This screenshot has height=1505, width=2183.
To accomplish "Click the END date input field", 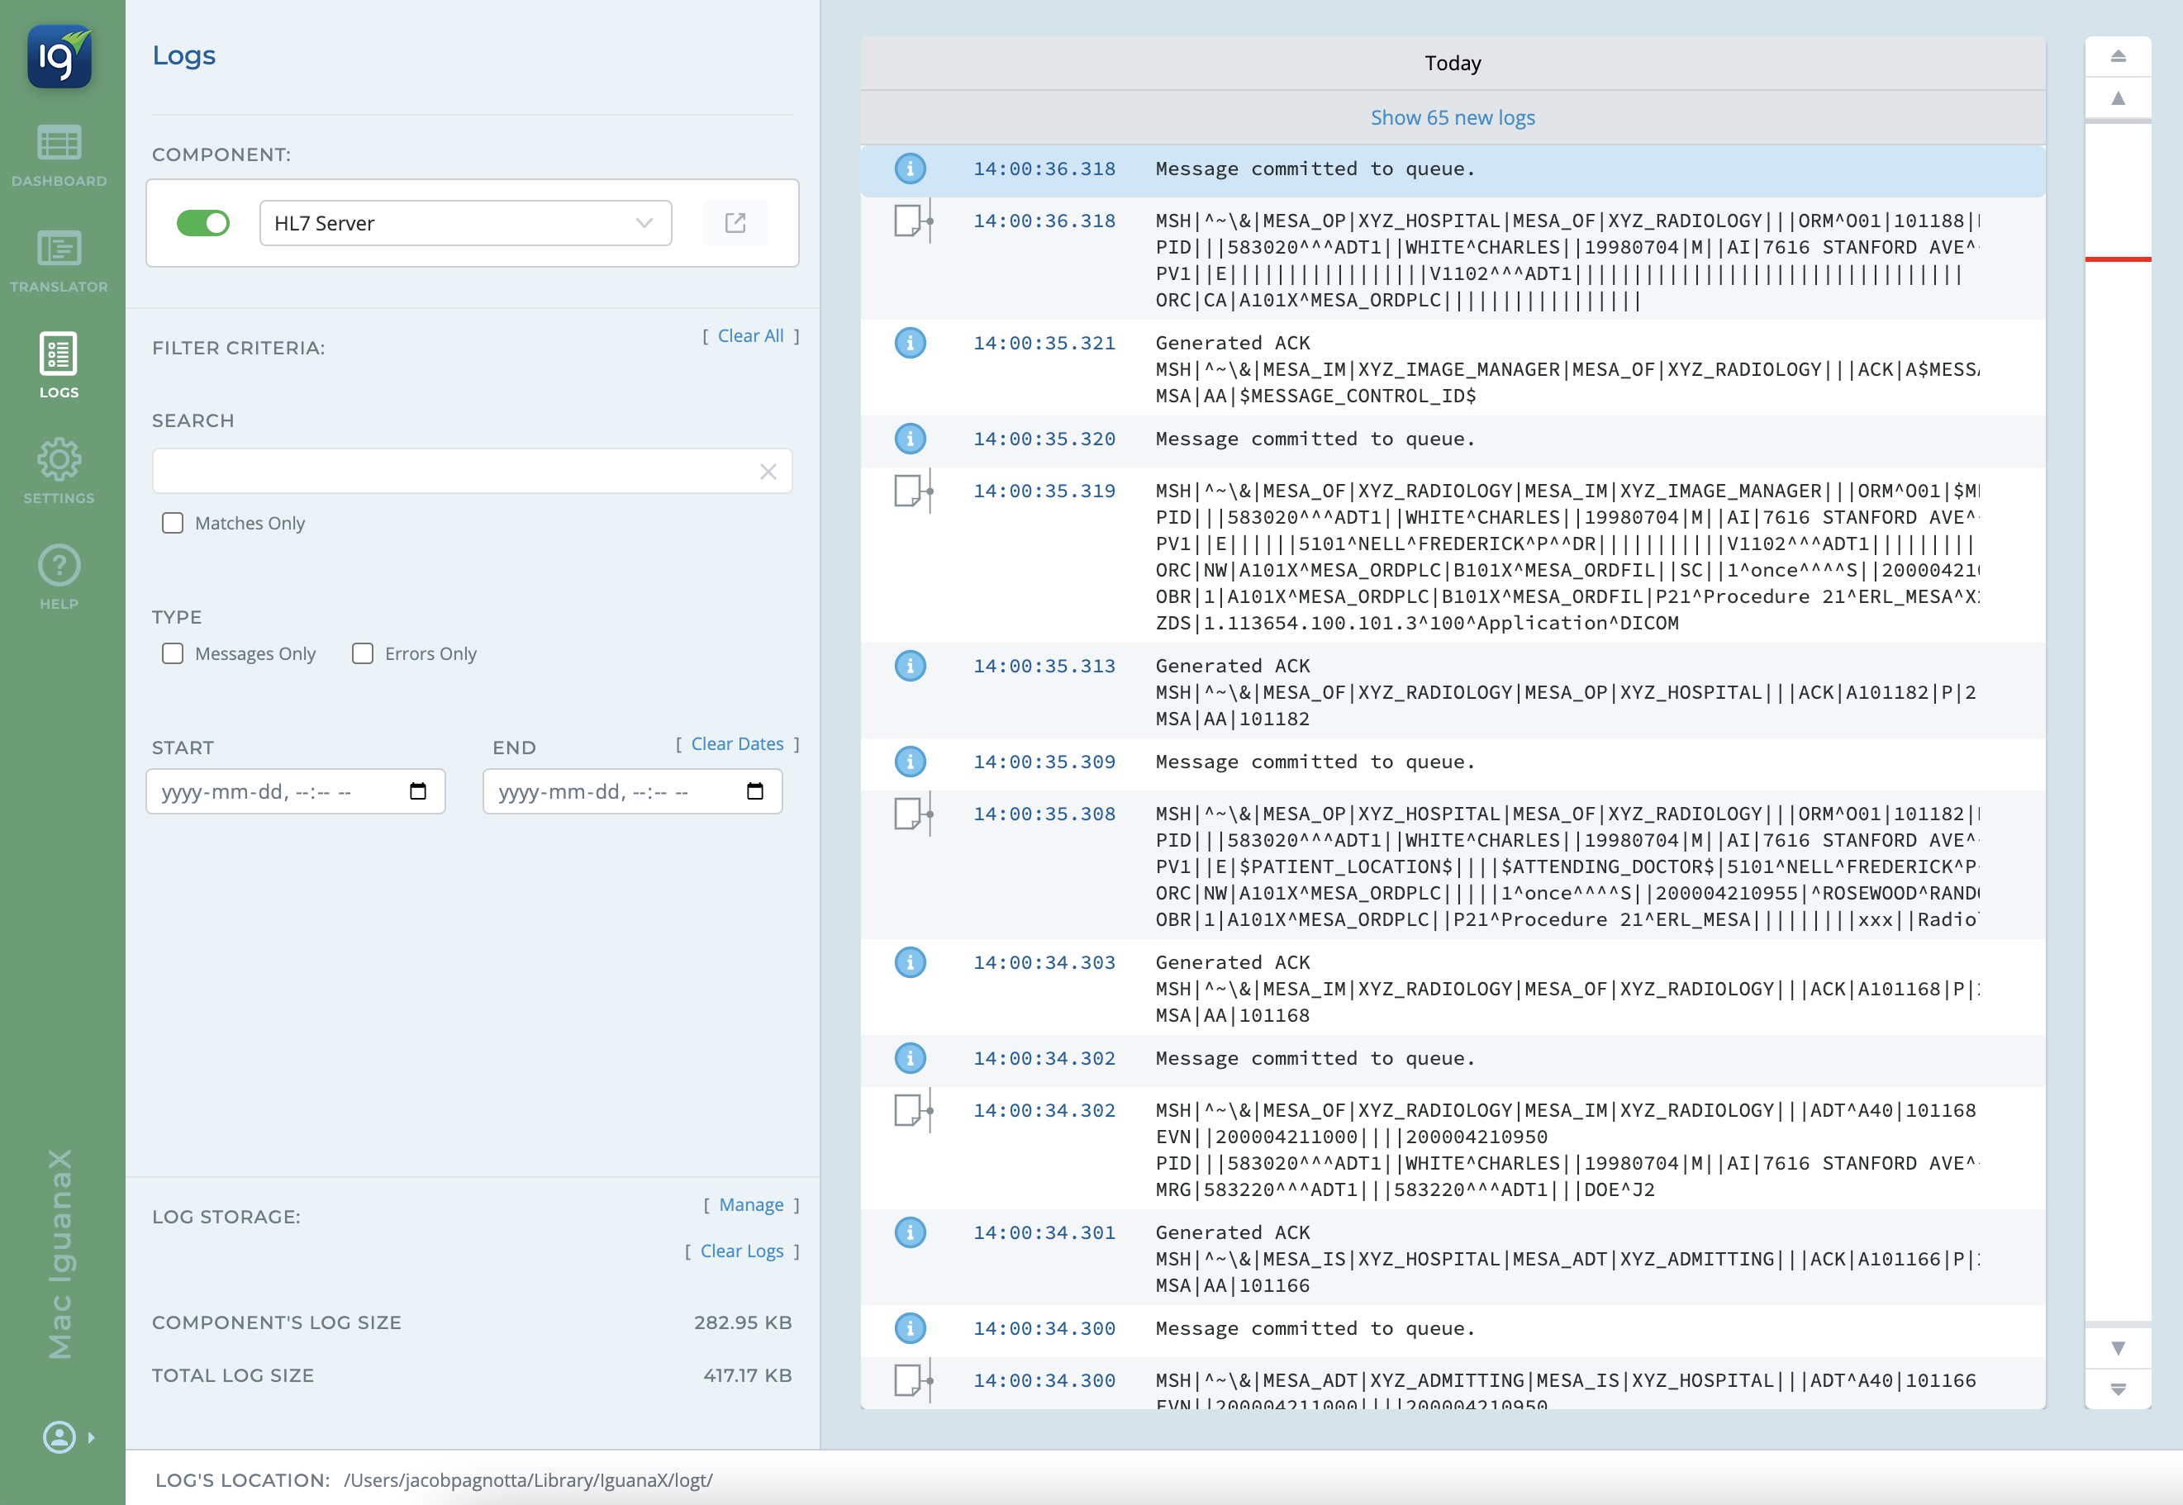I will pyautogui.click(x=633, y=791).
